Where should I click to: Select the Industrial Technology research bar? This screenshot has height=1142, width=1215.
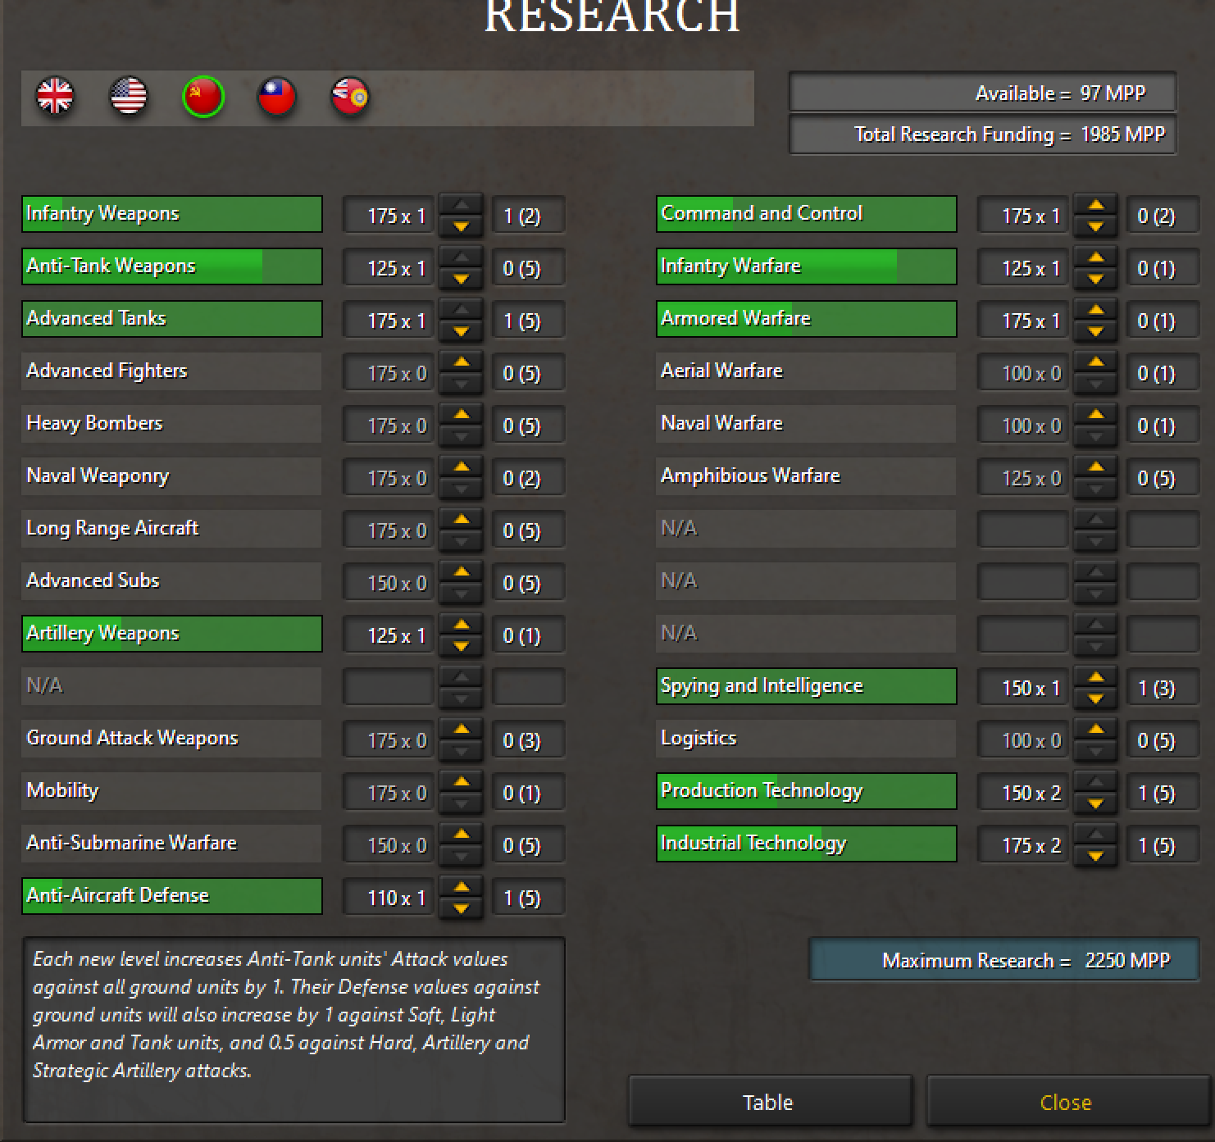[807, 844]
